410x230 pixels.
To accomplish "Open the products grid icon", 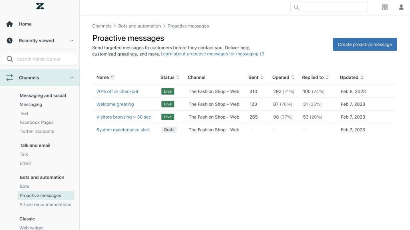I will point(385,7).
